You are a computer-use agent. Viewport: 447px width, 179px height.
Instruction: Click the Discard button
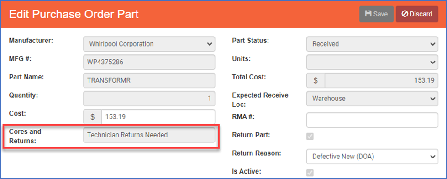click(417, 14)
